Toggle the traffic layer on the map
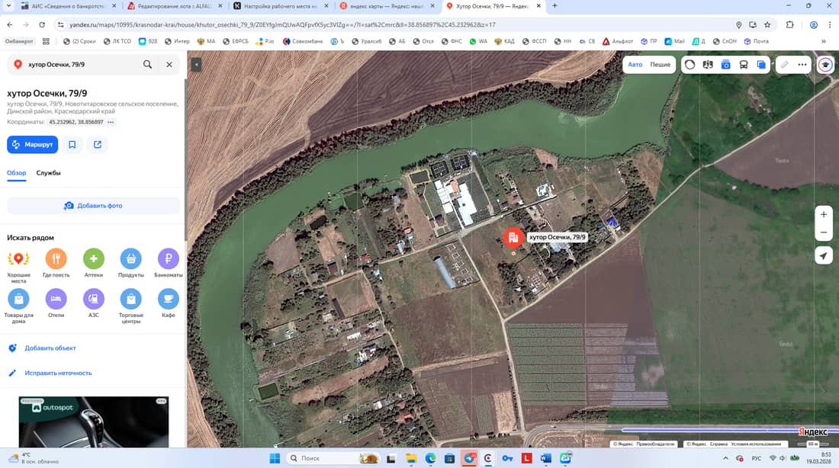 pos(690,65)
